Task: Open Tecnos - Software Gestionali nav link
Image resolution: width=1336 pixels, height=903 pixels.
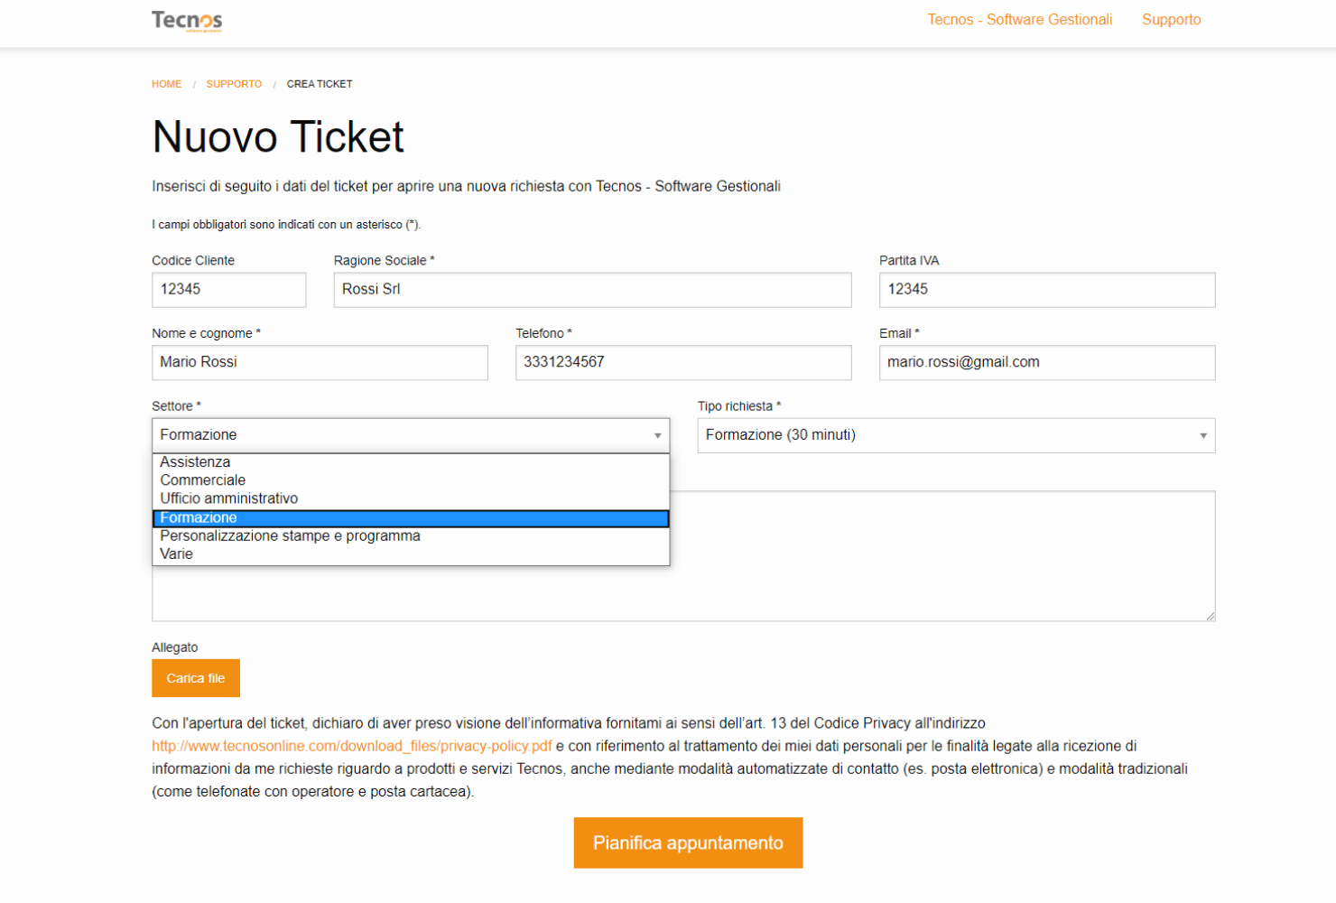Action: (x=1019, y=20)
